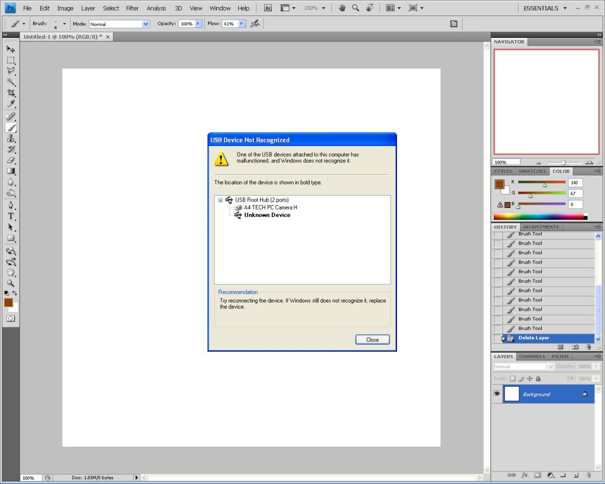
Task: Open the Screen Mode dropdown
Action: (x=416, y=8)
